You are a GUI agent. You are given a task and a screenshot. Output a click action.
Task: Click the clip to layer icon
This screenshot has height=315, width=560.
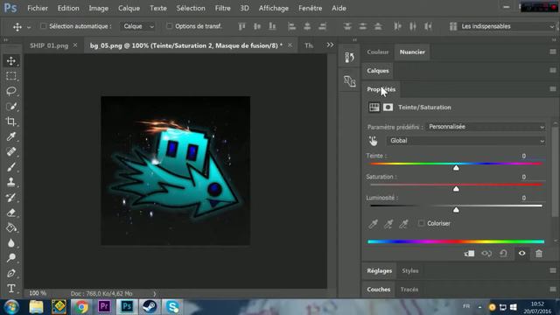pos(469,254)
